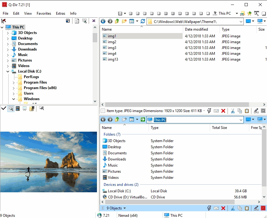Click the projector screen icon in preview toolbar
This screenshot has height=218, width=267.
(x=25, y=109)
